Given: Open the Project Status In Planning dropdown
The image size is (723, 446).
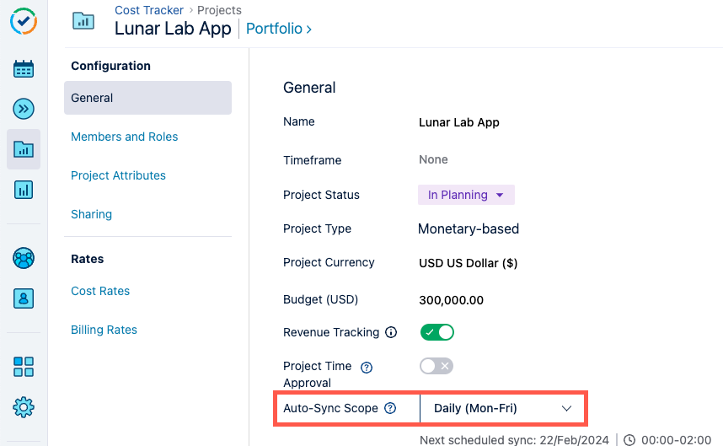Looking at the screenshot, I should pos(466,195).
